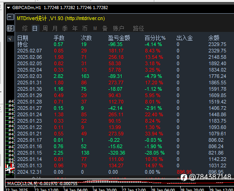Viewport: 234px width, 191px height.
Task: Click the 手数 column header
Action: pyautogui.click(x=59, y=38)
